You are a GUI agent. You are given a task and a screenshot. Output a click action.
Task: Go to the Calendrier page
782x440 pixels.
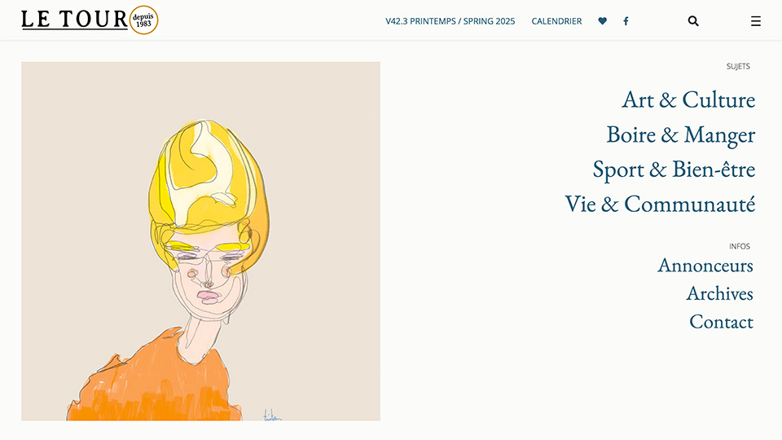click(556, 21)
